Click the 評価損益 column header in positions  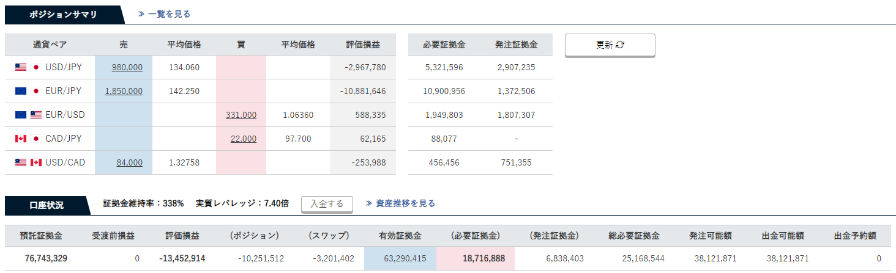pyautogui.click(x=363, y=45)
